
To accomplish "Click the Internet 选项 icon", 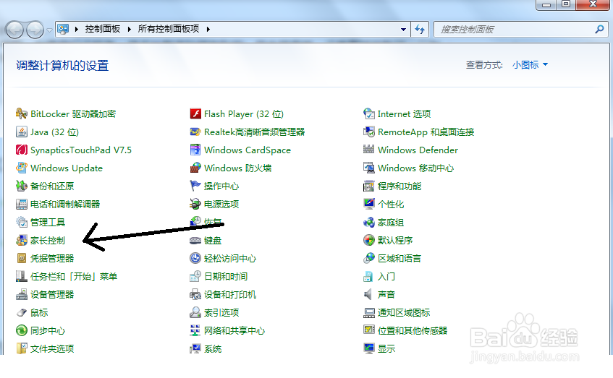I will pyautogui.click(x=368, y=113).
